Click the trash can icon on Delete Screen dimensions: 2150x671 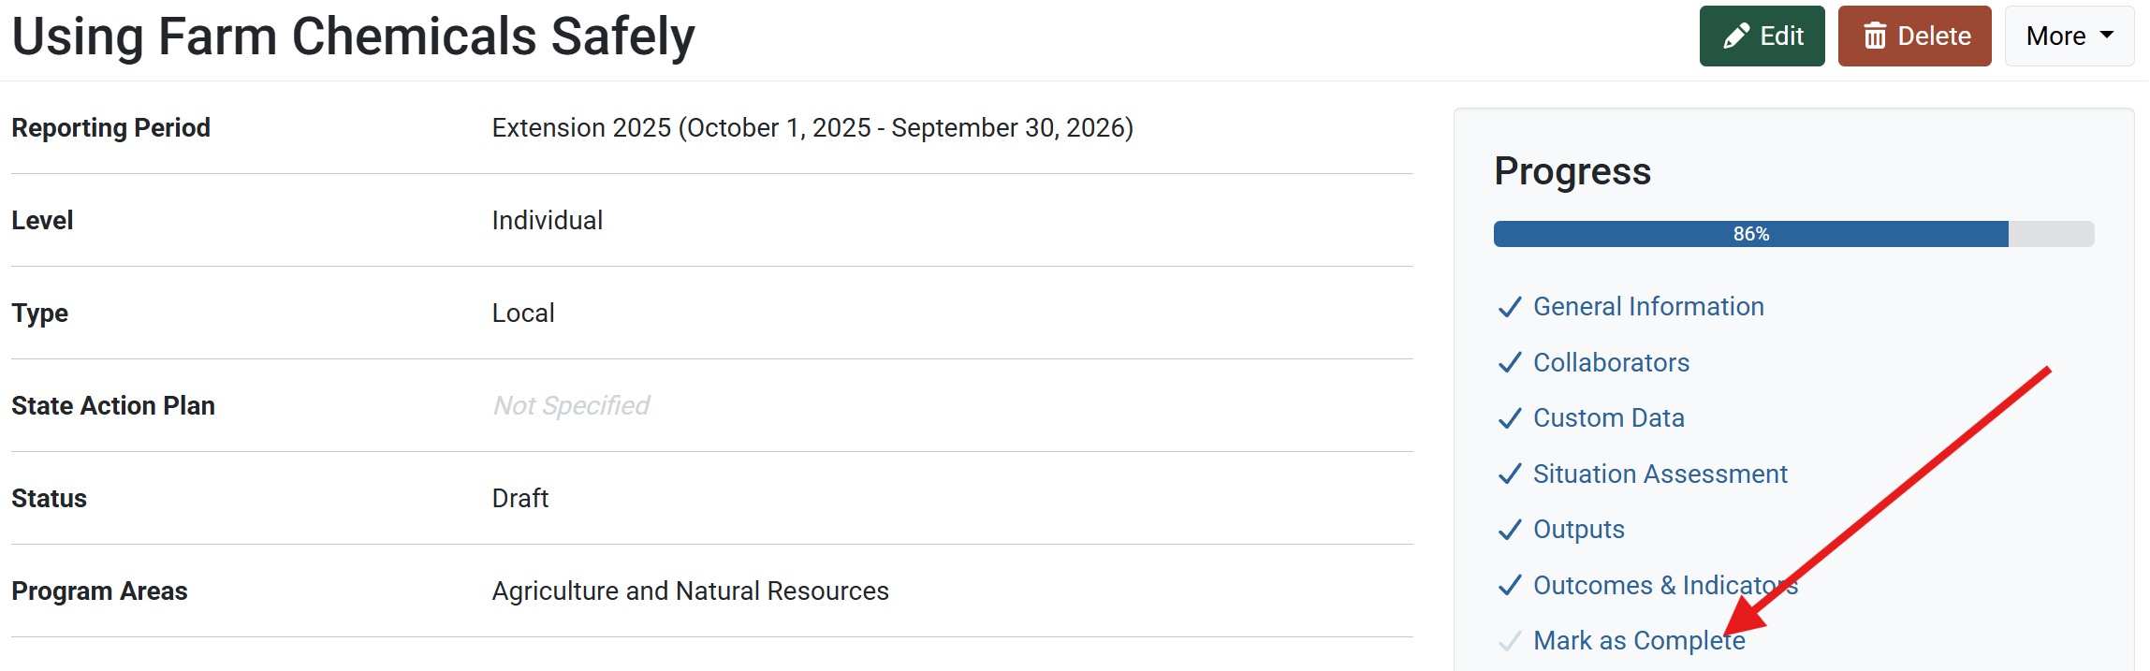(x=1875, y=36)
